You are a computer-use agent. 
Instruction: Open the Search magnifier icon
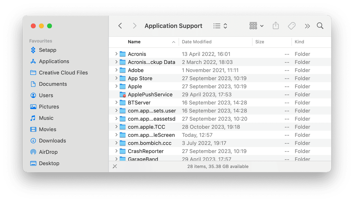point(320,26)
